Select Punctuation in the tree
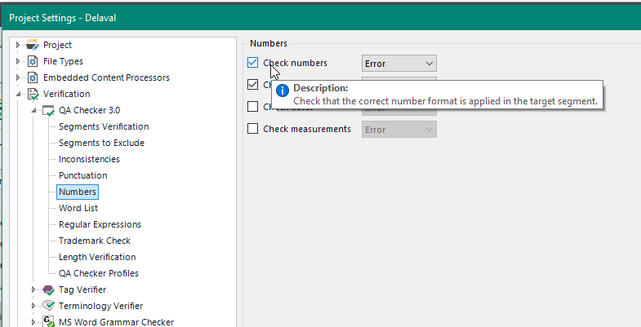Screen dimensions: 641x327 [82, 175]
